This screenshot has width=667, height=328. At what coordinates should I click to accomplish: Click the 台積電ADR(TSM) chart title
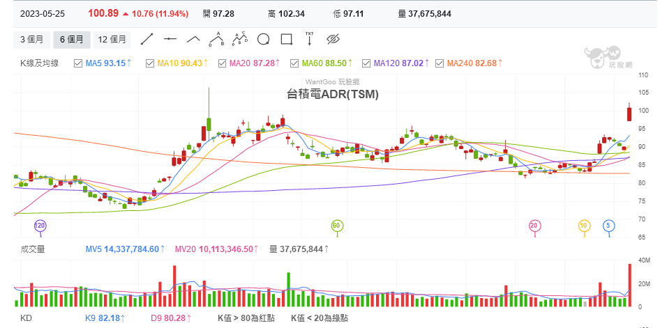333,95
